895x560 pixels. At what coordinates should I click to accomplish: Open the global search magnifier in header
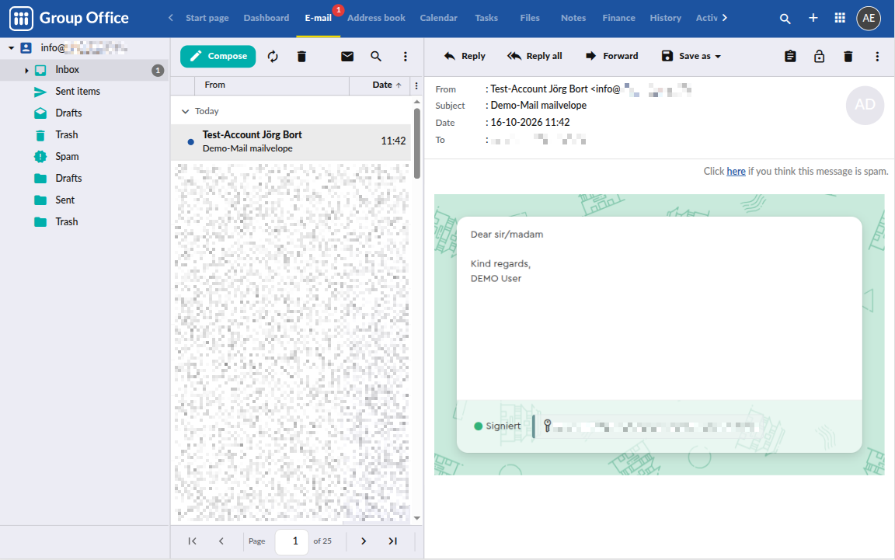pyautogui.click(x=785, y=19)
